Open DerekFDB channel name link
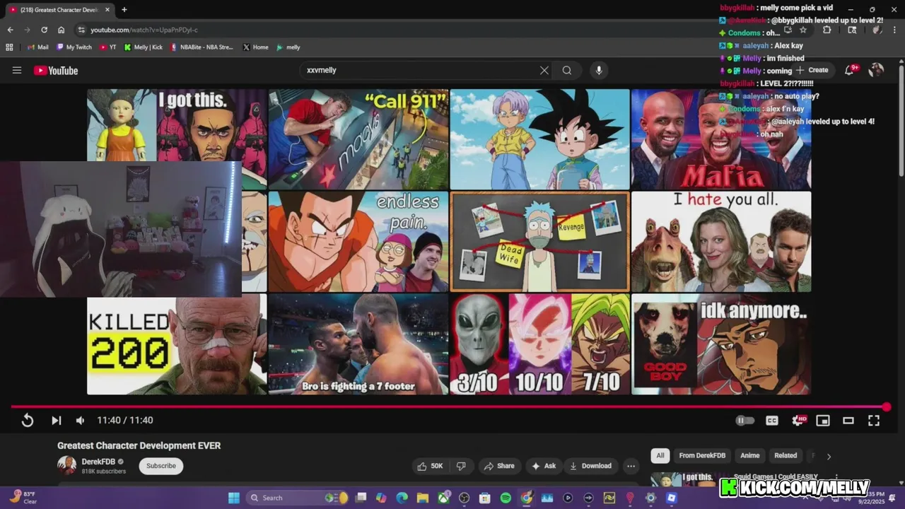The height and width of the screenshot is (509, 905). pos(98,462)
